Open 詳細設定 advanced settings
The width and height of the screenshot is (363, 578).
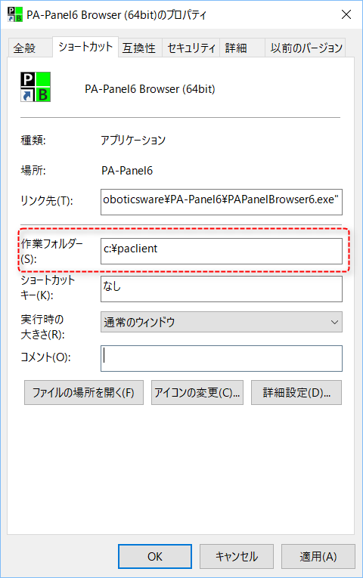coord(296,393)
